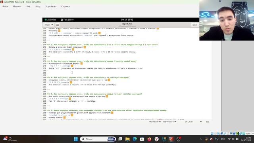The height and width of the screenshot is (143, 254).
Task: Click the heading on line 197 about alice
Action: pos(107,110)
